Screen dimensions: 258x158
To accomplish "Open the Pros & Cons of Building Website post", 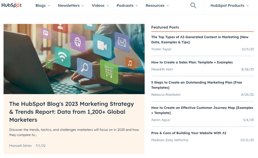I will pos(189,133).
